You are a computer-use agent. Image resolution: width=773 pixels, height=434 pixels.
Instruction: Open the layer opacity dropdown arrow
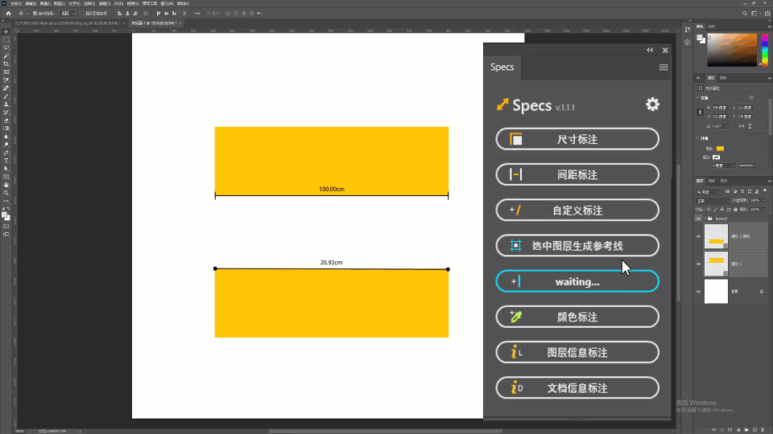[x=763, y=200]
